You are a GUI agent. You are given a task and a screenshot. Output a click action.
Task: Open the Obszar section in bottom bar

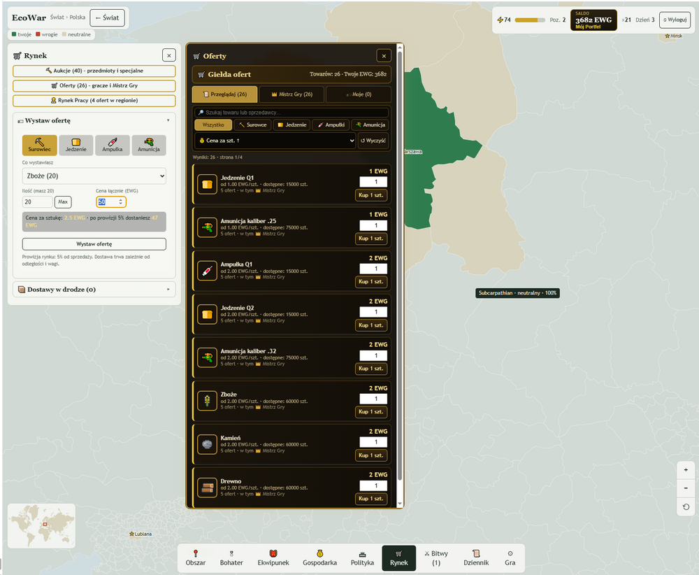pos(196,558)
